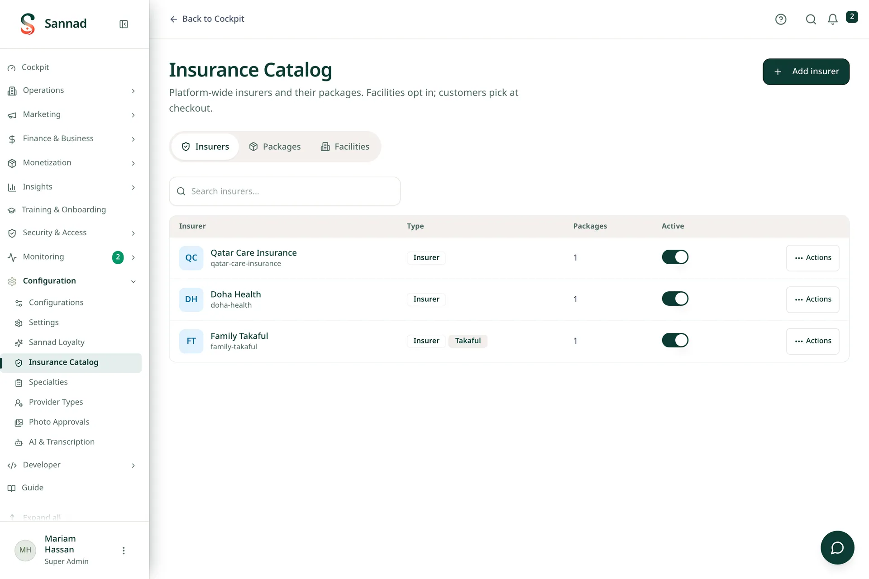The image size is (869, 579).
Task: Focus the Search insurers field
Action: (x=285, y=191)
